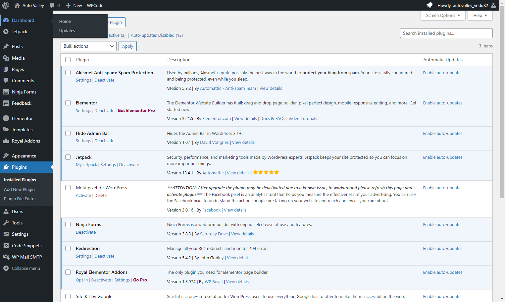Click the comments bubble icon in admin bar
Screen dimensions: 505x302
[x=52, y=5]
